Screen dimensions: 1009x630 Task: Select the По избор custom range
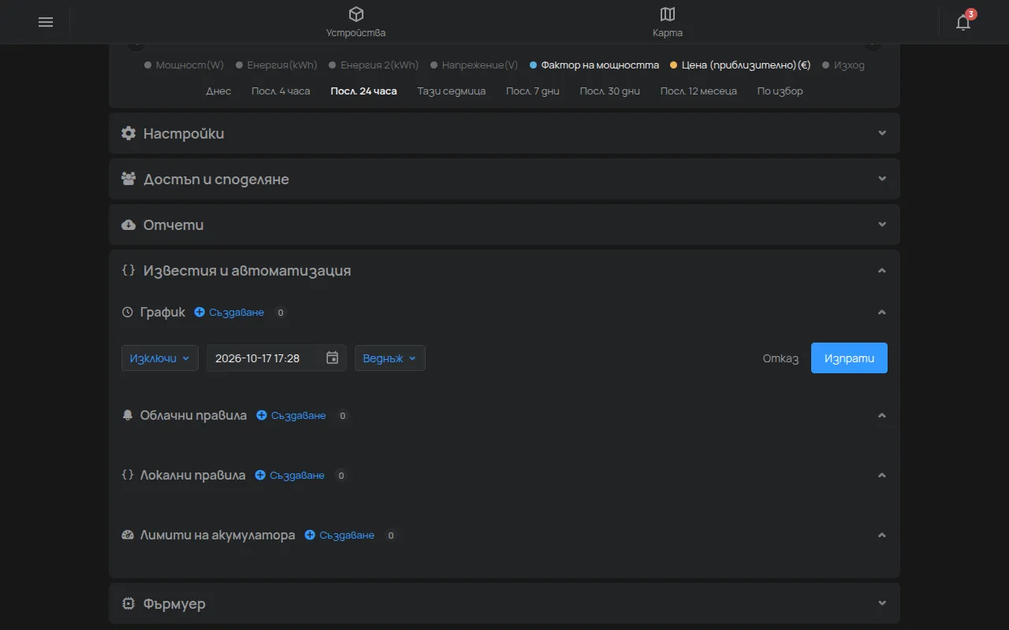[x=780, y=91]
